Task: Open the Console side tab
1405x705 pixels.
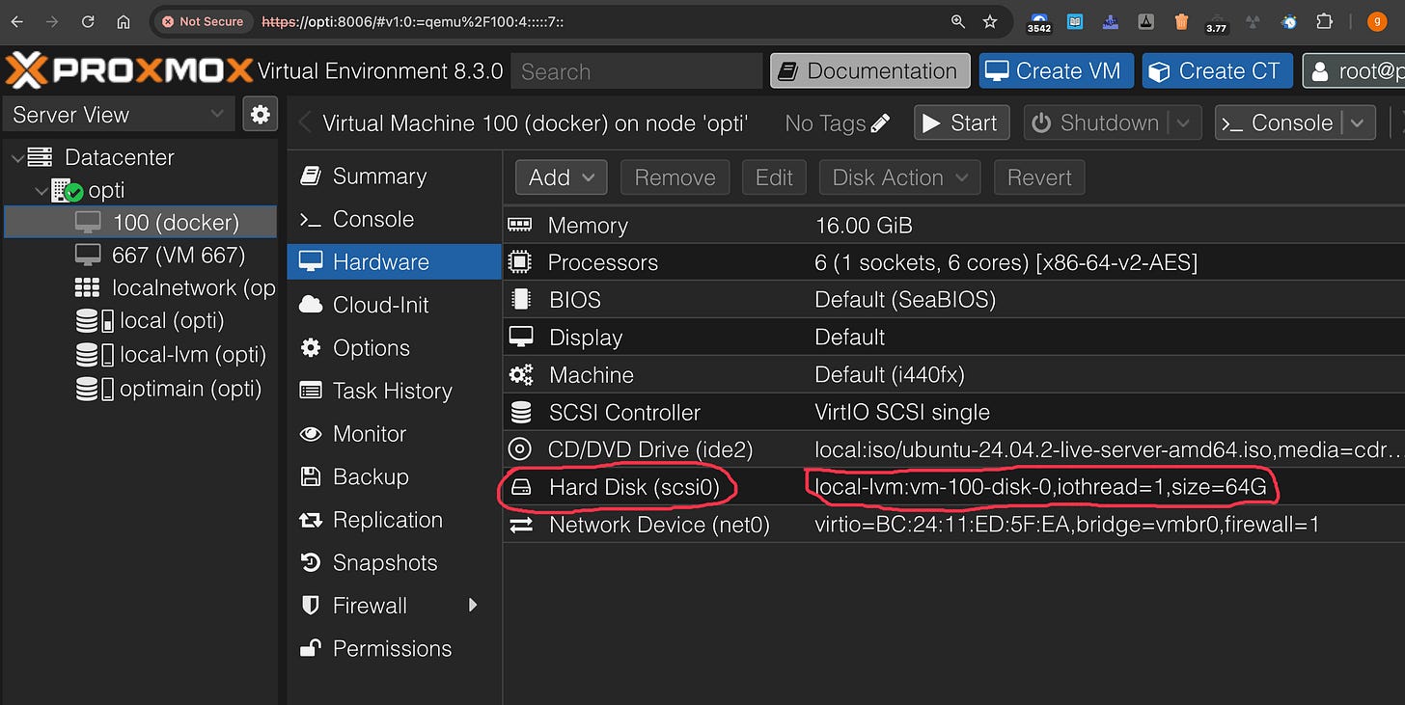Action: (395, 219)
